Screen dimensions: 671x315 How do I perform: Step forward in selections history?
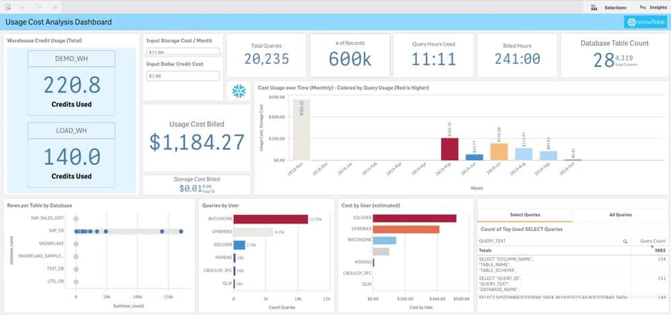pos(38,7)
